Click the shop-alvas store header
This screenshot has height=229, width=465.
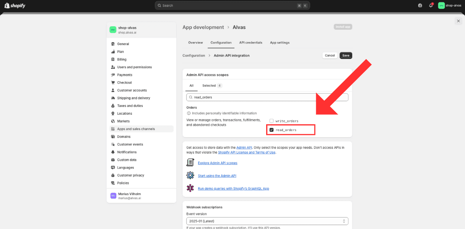coord(141,30)
